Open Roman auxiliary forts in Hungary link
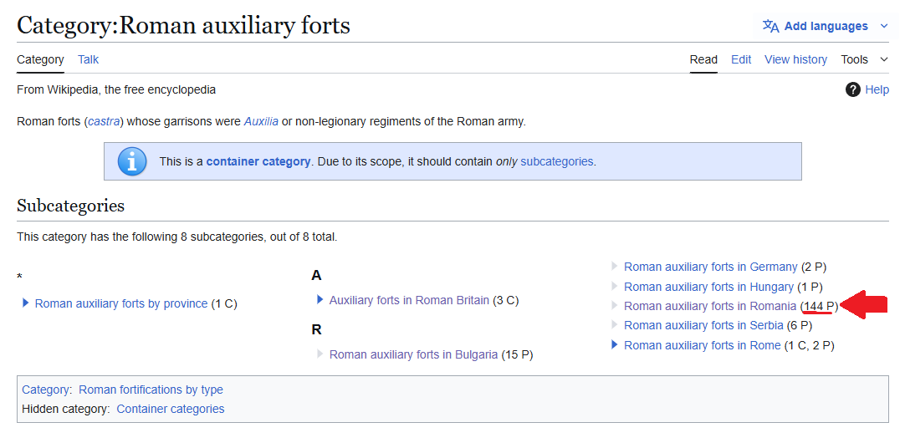This screenshot has height=443, width=905. click(x=708, y=287)
